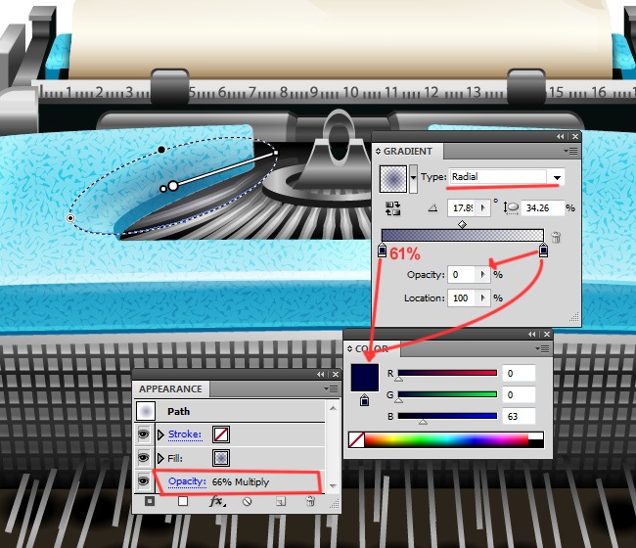The image size is (636, 548).
Task: Click the gradient fill preview thumbnail
Action: tap(393, 178)
